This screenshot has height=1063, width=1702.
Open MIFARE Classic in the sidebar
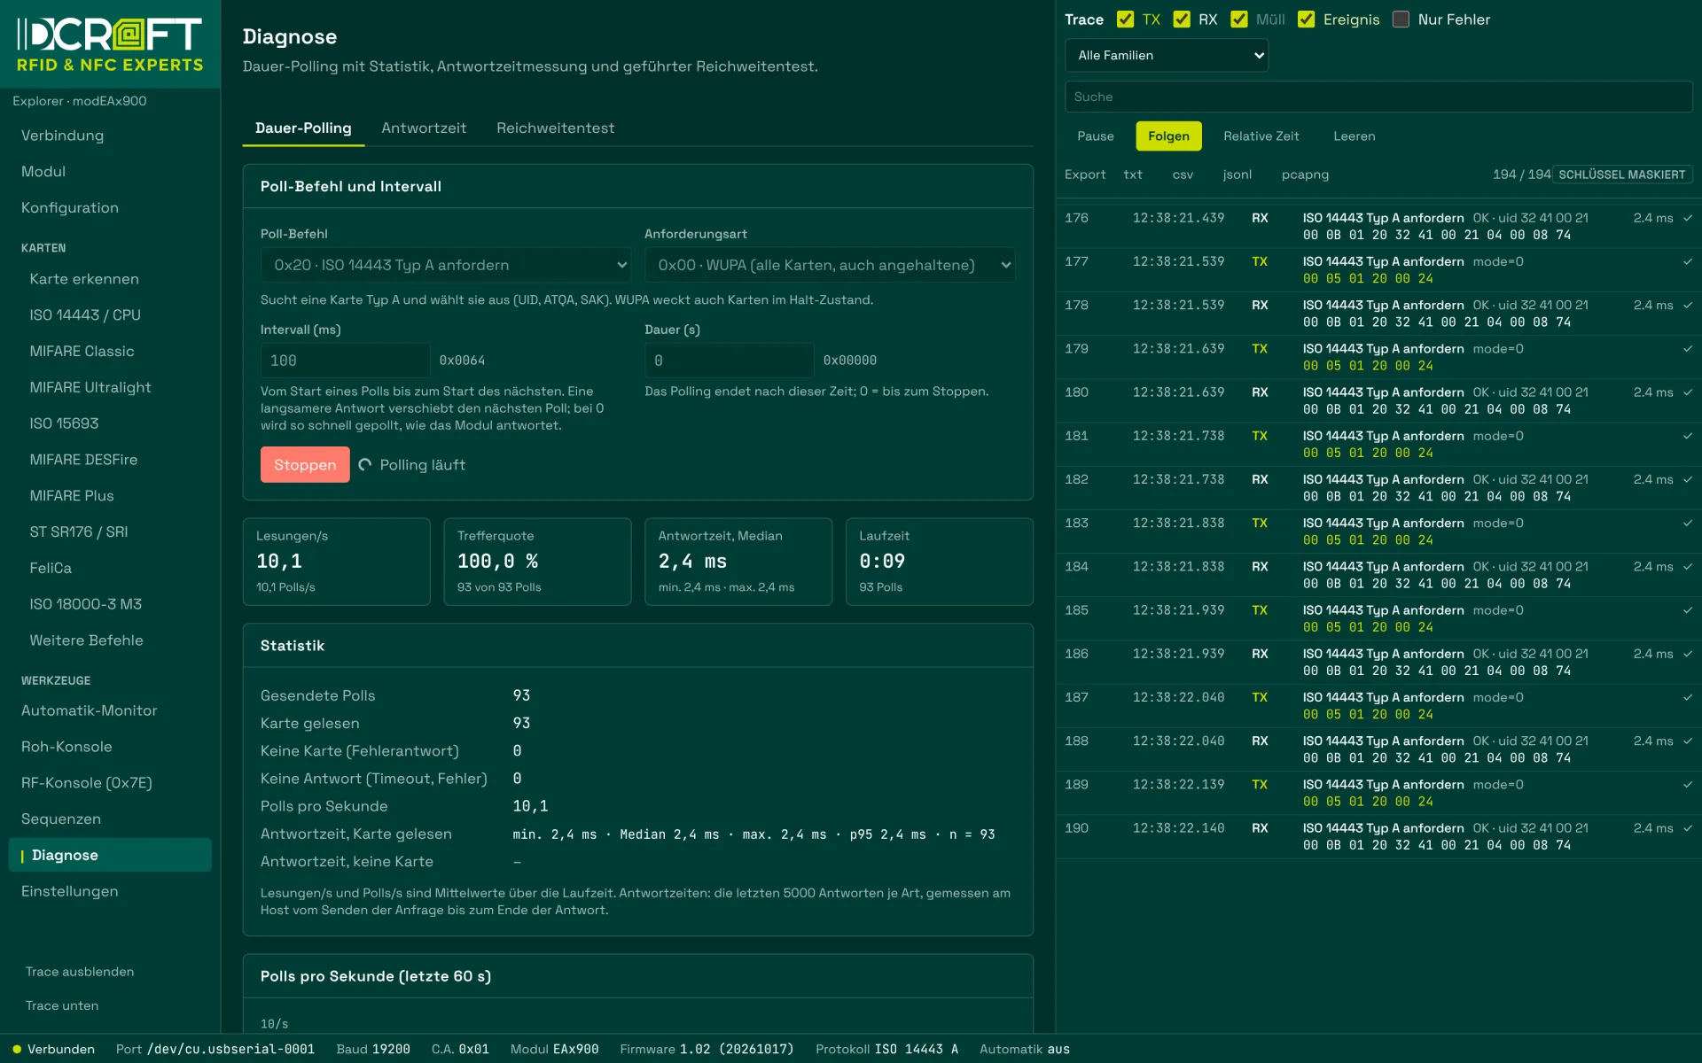(x=110, y=352)
